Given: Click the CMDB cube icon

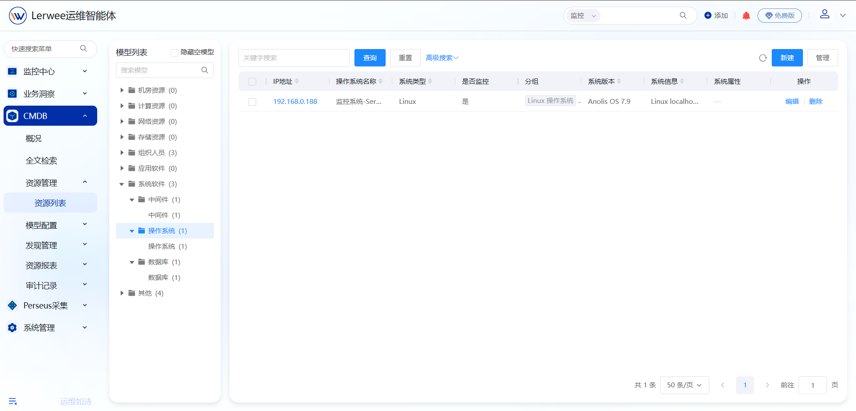Looking at the screenshot, I should click(x=12, y=116).
